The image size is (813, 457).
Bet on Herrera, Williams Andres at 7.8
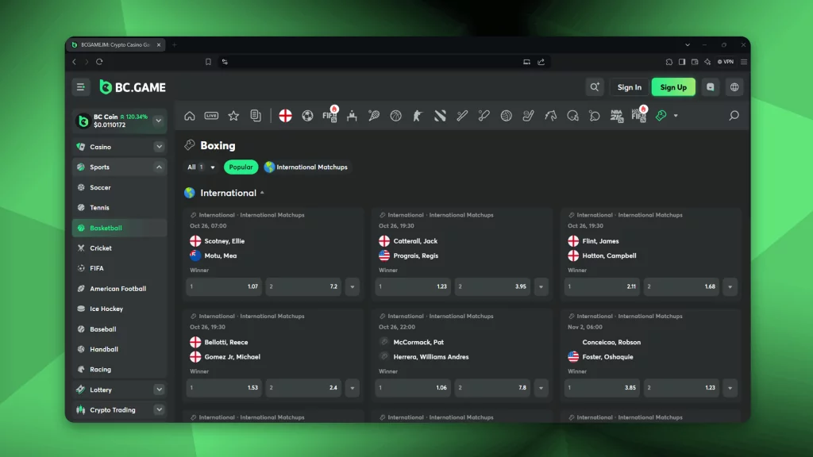pyautogui.click(x=492, y=387)
